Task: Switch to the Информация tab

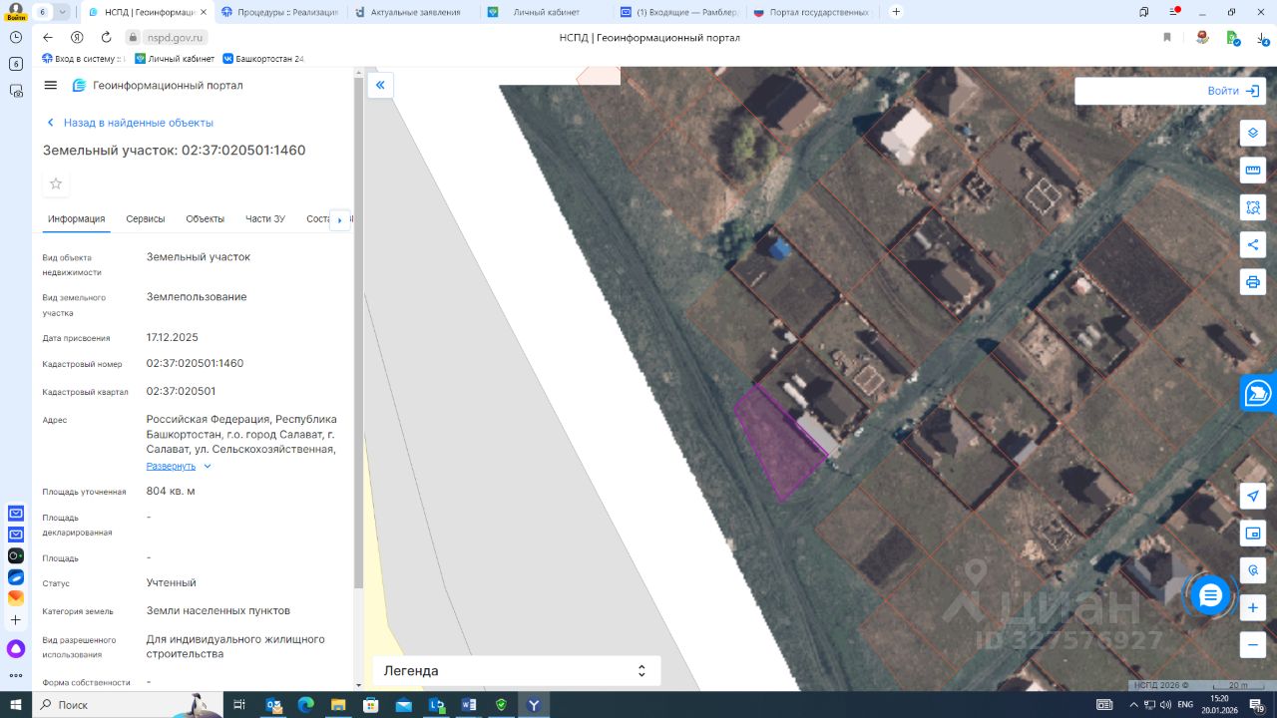Action: click(77, 219)
